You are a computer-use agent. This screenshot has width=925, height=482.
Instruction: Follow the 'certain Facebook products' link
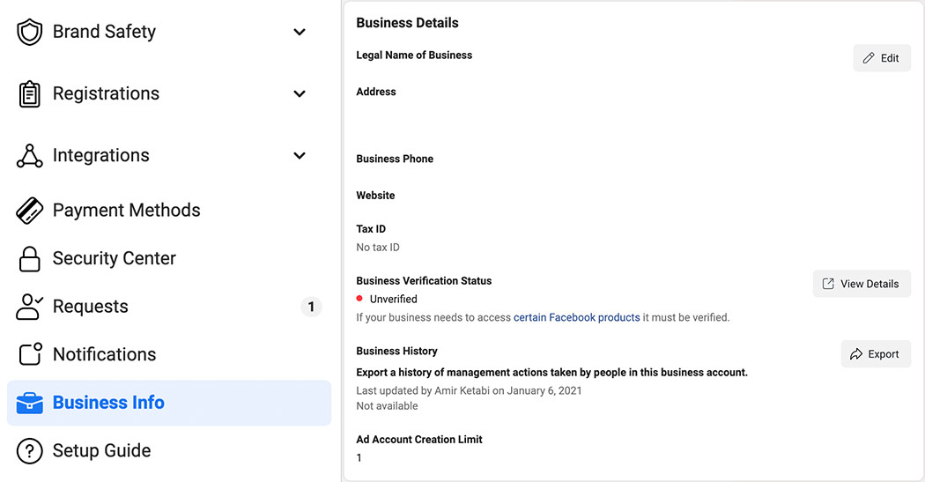[576, 317]
